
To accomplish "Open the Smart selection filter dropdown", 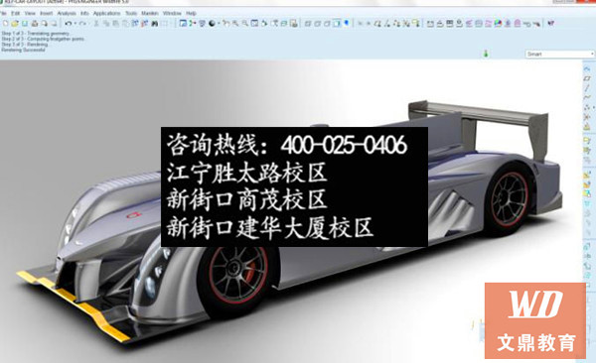I will point(560,54).
